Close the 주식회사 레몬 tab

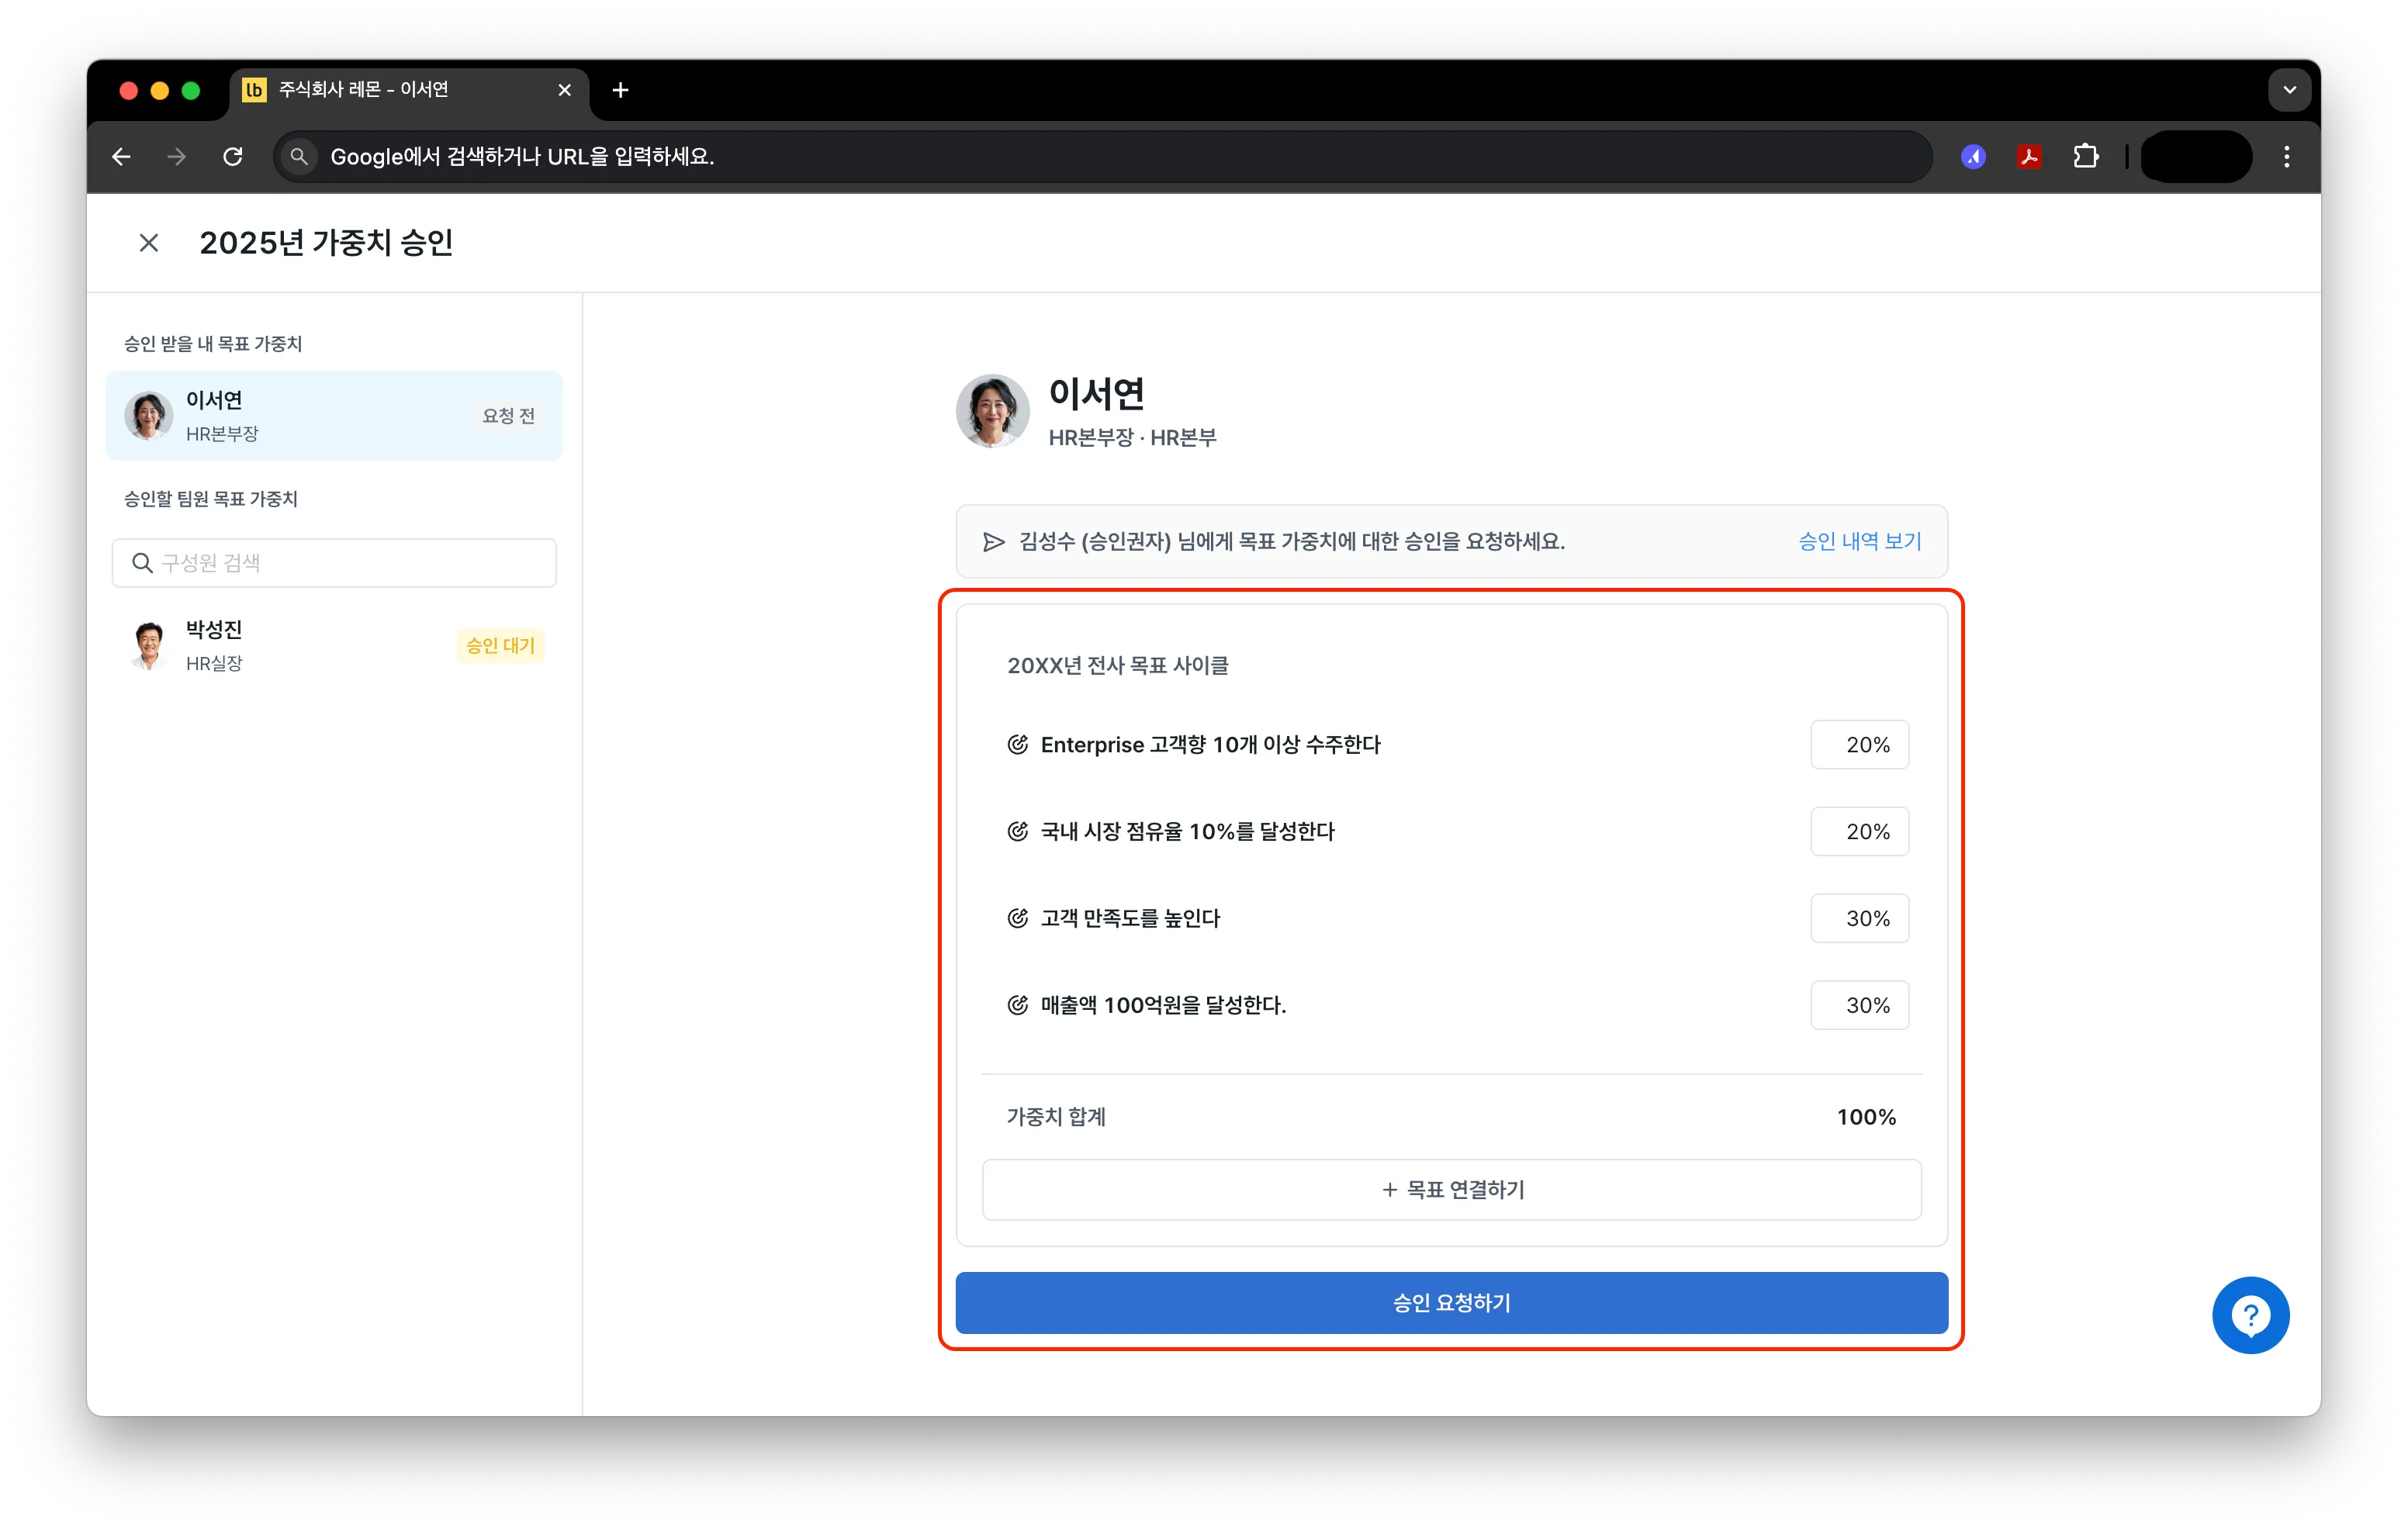(x=564, y=90)
